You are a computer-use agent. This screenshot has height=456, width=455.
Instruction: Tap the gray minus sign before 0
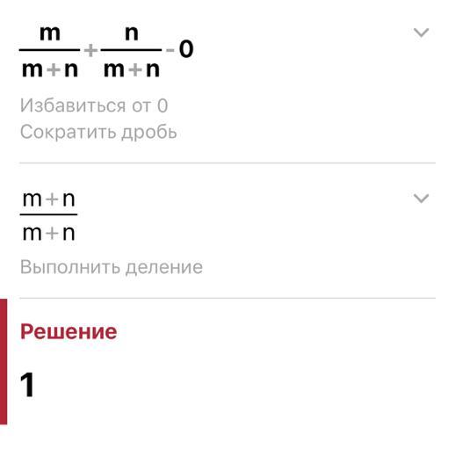170,50
